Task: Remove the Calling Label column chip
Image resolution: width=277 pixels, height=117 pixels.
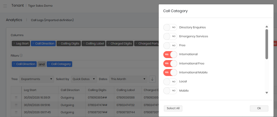Action: (x=84, y=43)
